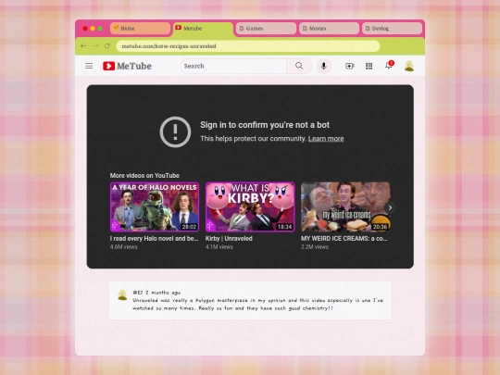Focus the Search input field

(x=233, y=66)
